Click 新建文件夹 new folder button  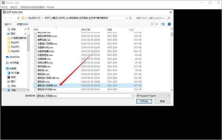(23, 24)
